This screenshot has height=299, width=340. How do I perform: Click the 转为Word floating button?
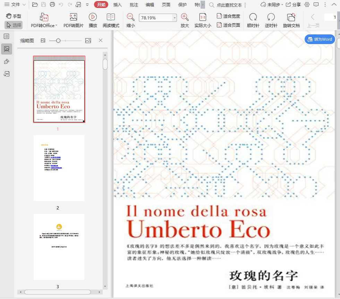pyautogui.click(x=320, y=39)
